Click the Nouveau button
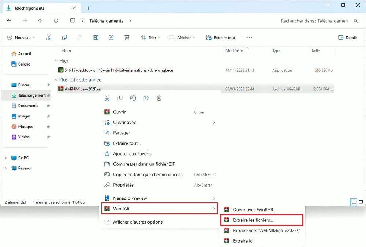 [x=21, y=38]
